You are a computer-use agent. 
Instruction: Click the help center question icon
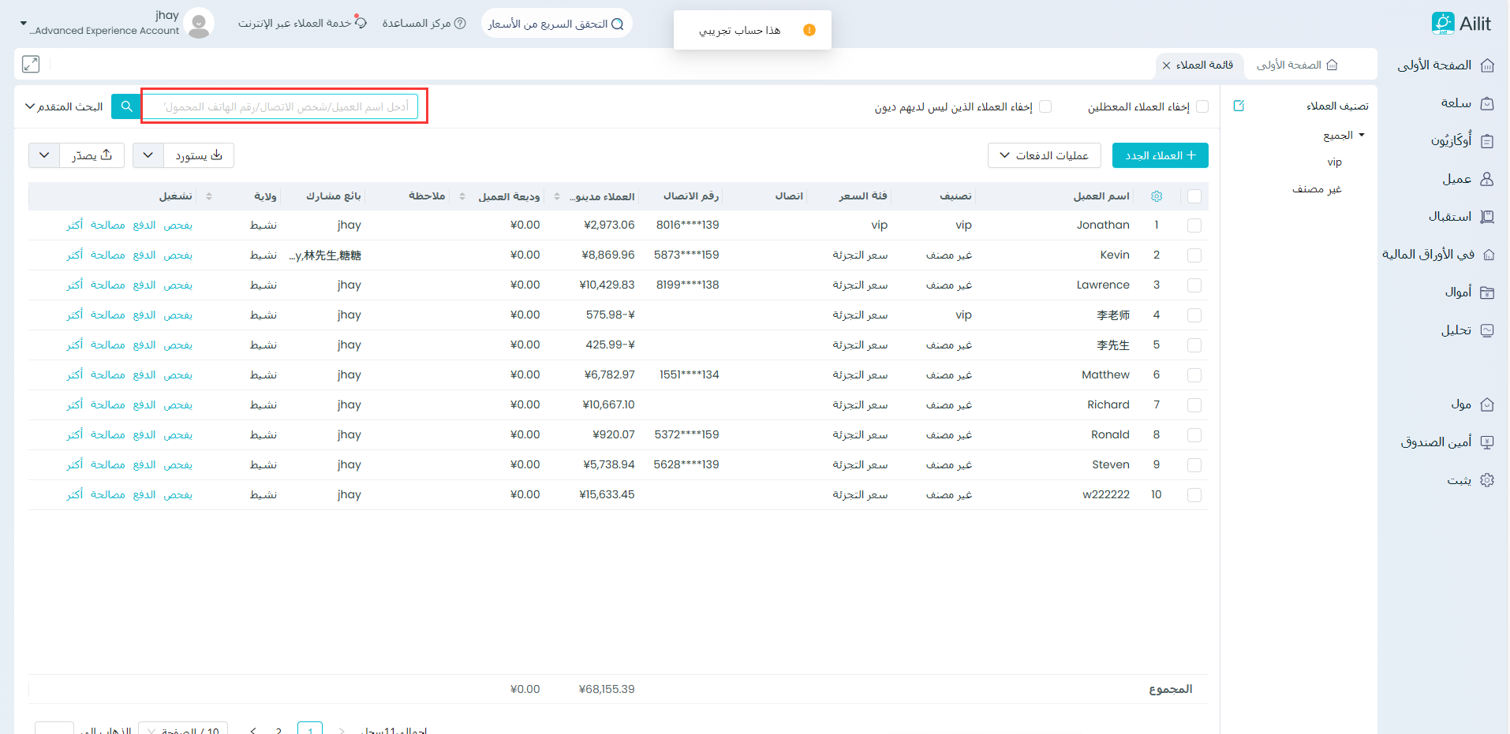pyautogui.click(x=460, y=24)
